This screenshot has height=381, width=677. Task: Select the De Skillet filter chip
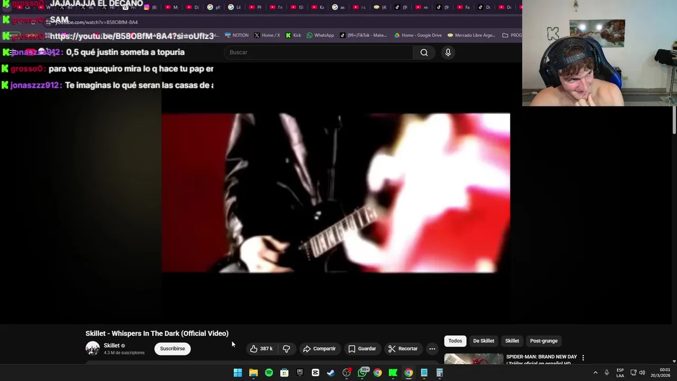coord(483,341)
